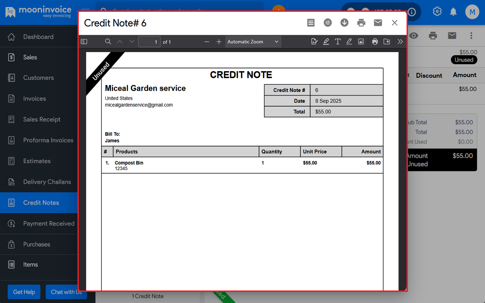This screenshot has height=303, width=485.
Task: Click the Get Help button
Action: 24,292
